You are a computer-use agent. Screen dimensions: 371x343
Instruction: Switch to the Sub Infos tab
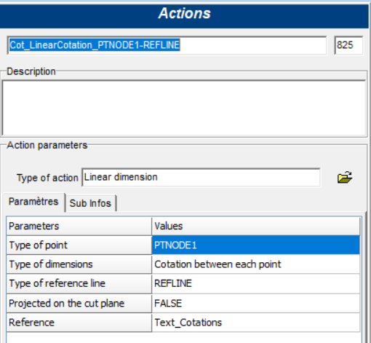[x=90, y=203]
